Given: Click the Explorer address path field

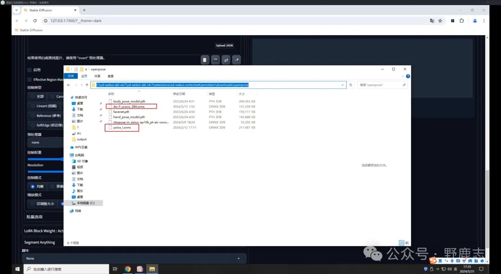Looking at the screenshot, I should point(218,85).
